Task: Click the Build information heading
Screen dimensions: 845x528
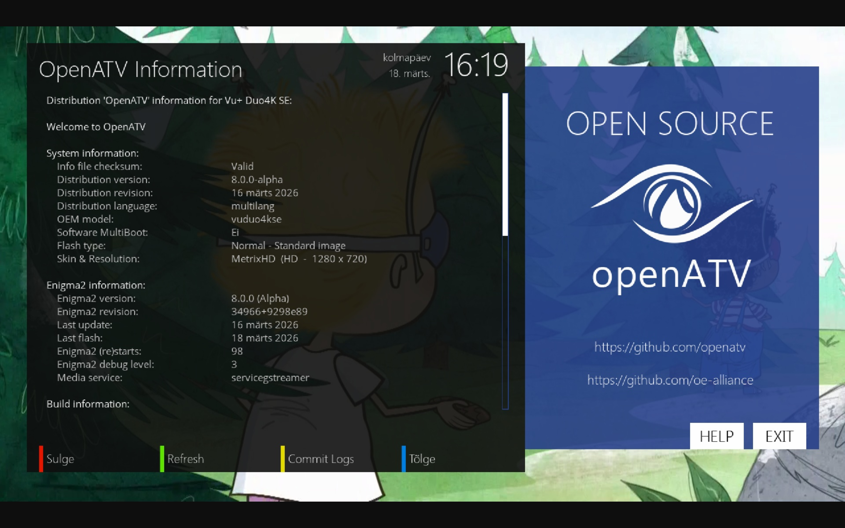Action: [88, 404]
